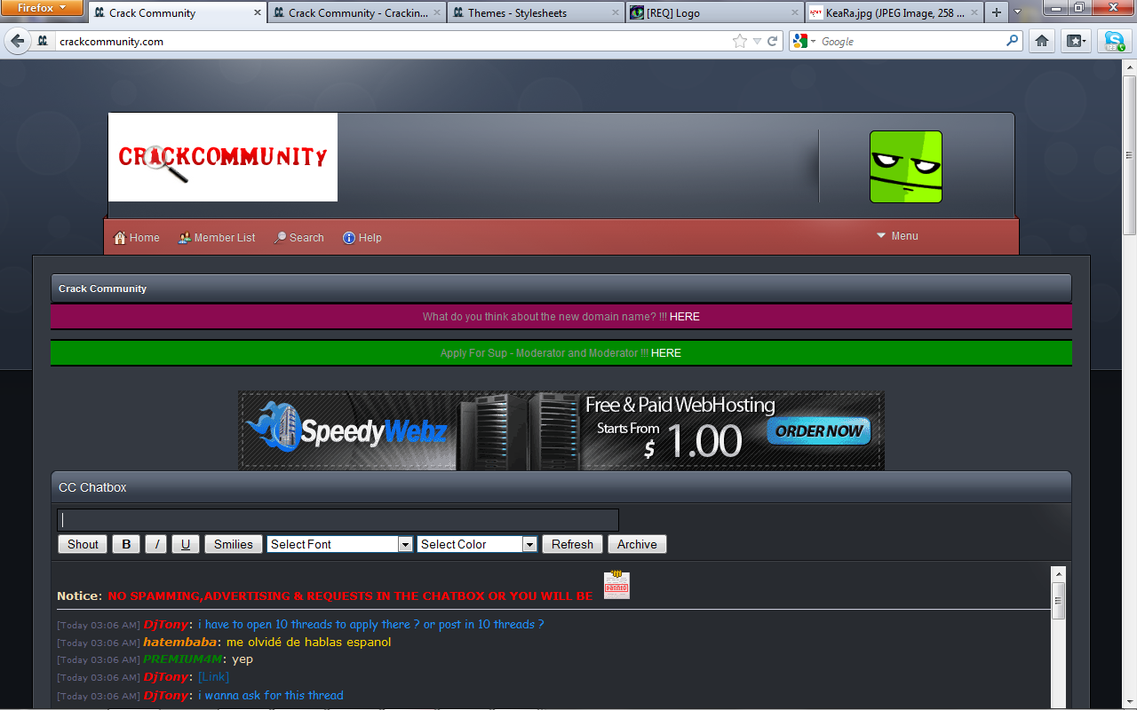Screen dimensions: 1137x710
Task: Toggle bold with the B button
Action: coord(126,544)
